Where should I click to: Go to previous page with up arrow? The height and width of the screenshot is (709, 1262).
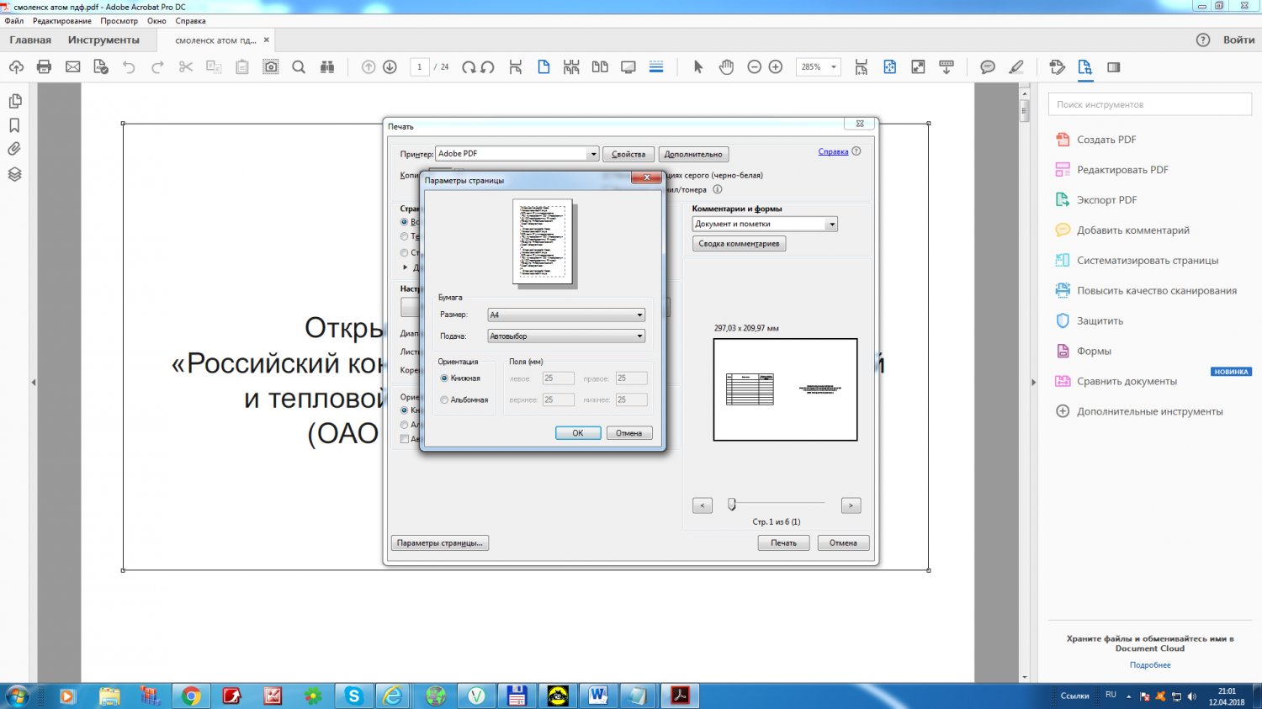369,67
